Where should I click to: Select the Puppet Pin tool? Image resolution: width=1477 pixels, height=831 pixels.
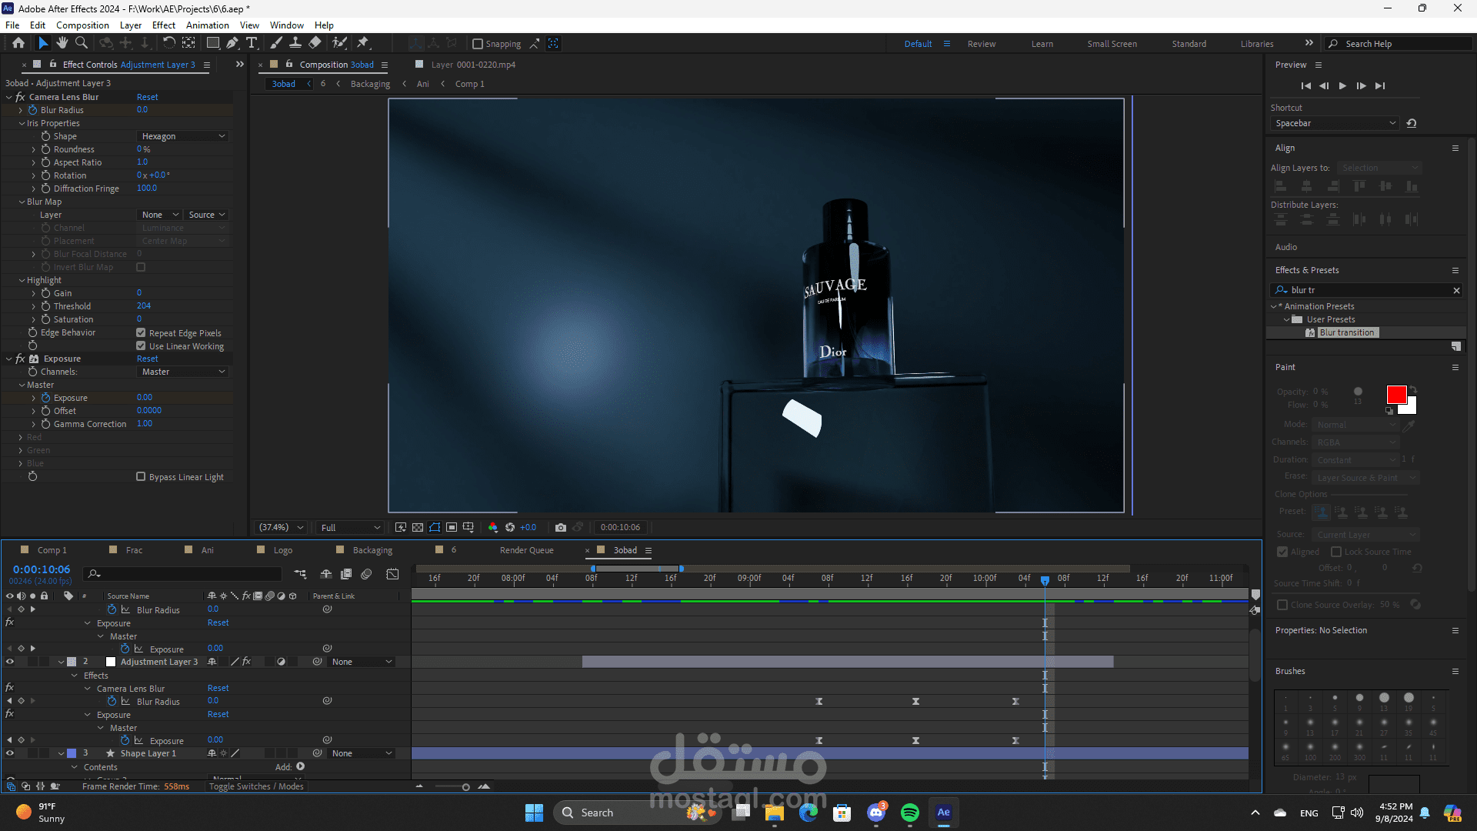363,43
